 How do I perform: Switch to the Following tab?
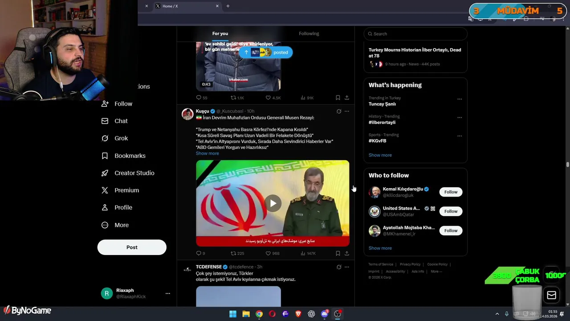pos(309,33)
